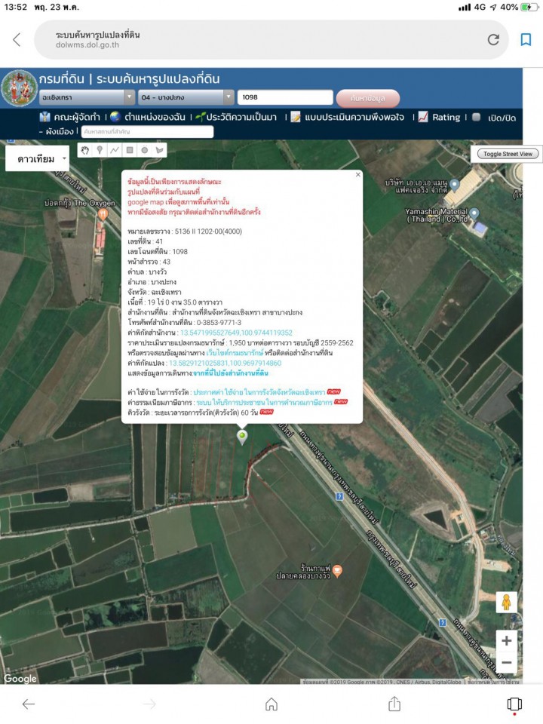Click the ค้นหาข้อมูล search button

click(368, 98)
